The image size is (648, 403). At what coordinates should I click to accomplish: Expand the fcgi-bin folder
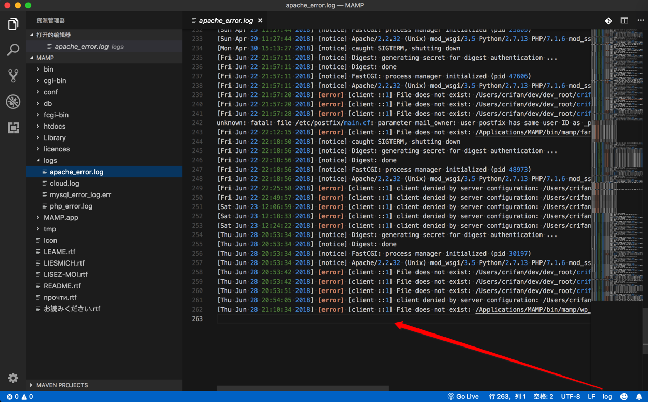[104, 115]
